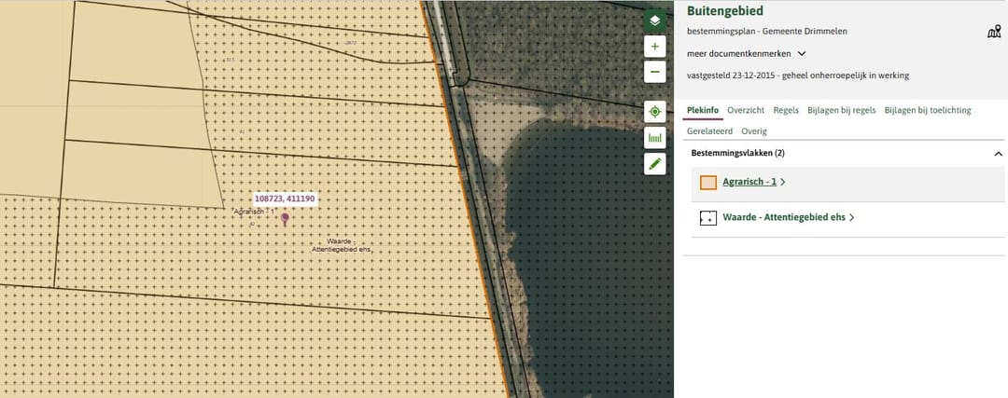1008x398 pixels.
Task: Click the coordinates label 108723, 411190
Action: [285, 199]
